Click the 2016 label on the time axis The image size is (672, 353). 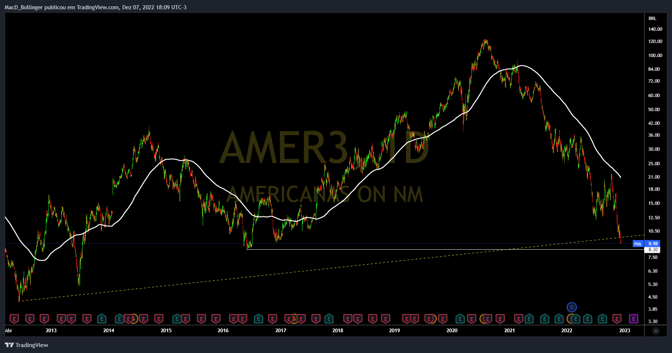click(223, 330)
